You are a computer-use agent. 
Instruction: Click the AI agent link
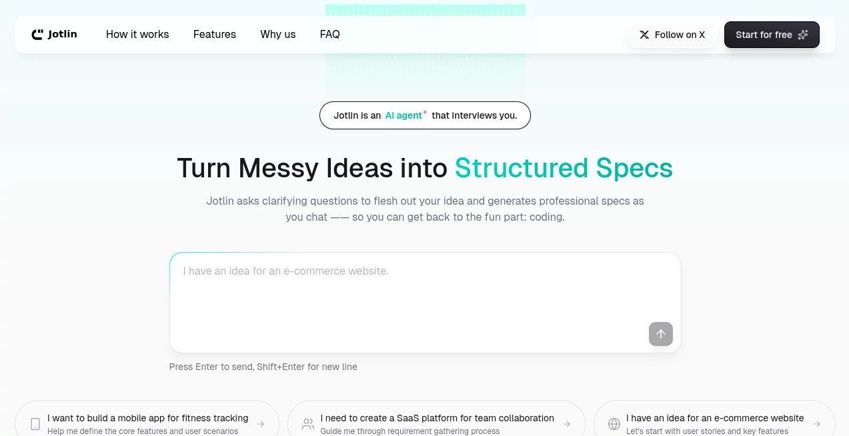point(403,115)
